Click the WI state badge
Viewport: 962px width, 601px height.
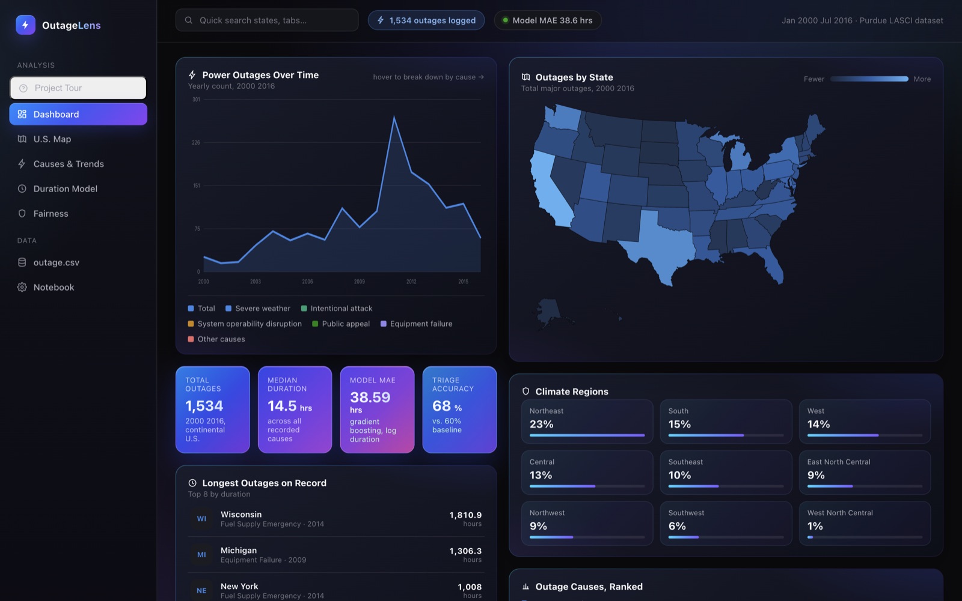(x=201, y=519)
